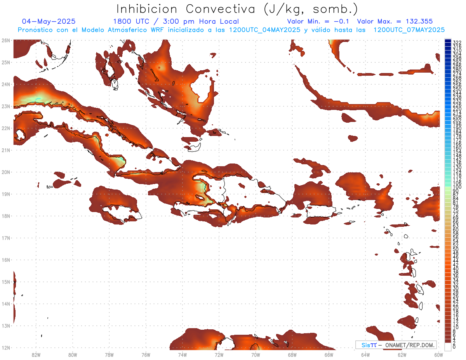Click the "1800 UTC / 3:00 pm Hora Local" text
Image resolution: width=466 pixels, height=360 pixels.
(x=176, y=21)
